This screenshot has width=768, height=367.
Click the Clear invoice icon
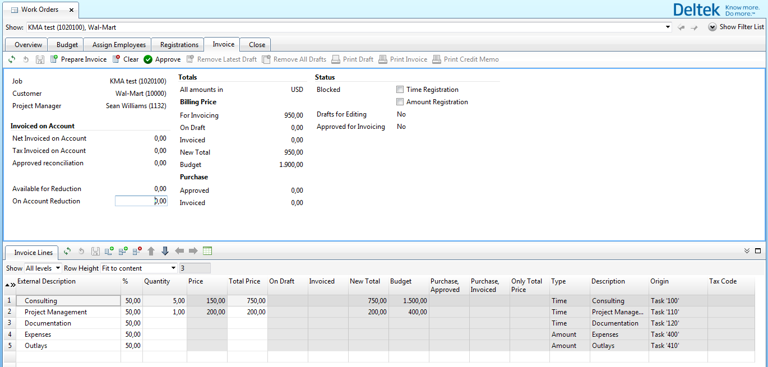coord(117,59)
